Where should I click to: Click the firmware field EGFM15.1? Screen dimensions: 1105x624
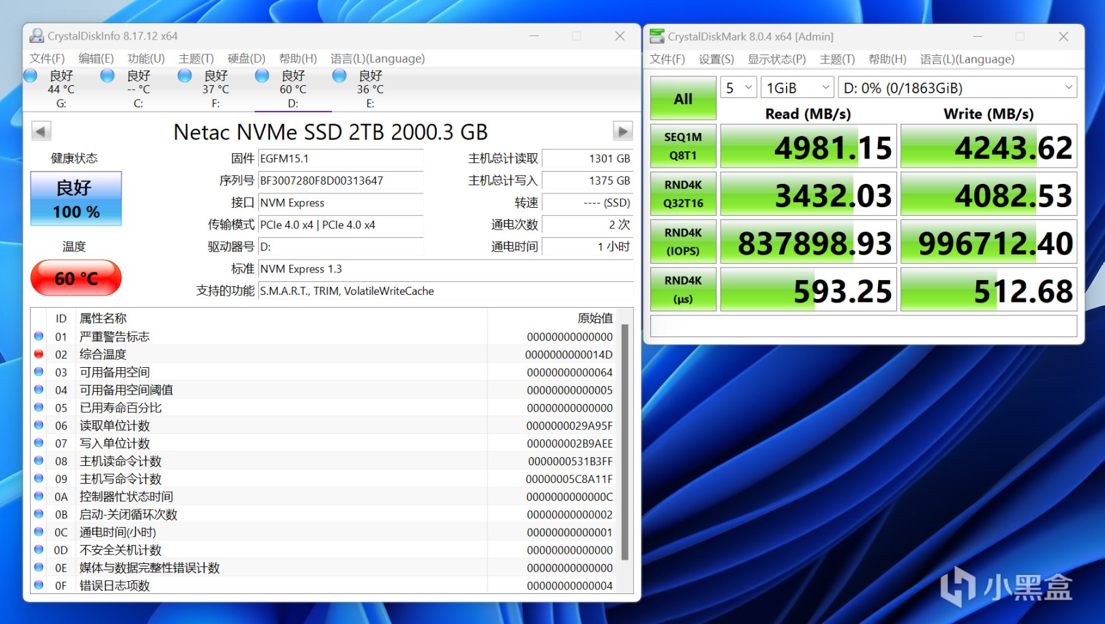[x=341, y=159]
